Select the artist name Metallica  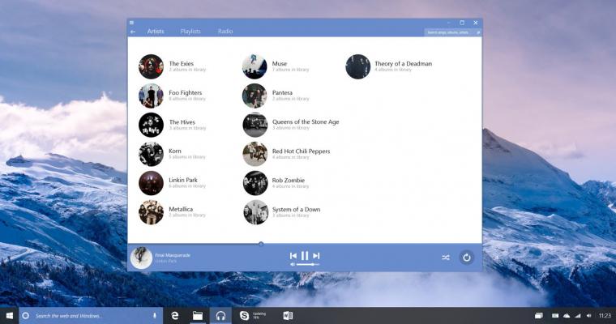[181, 209]
